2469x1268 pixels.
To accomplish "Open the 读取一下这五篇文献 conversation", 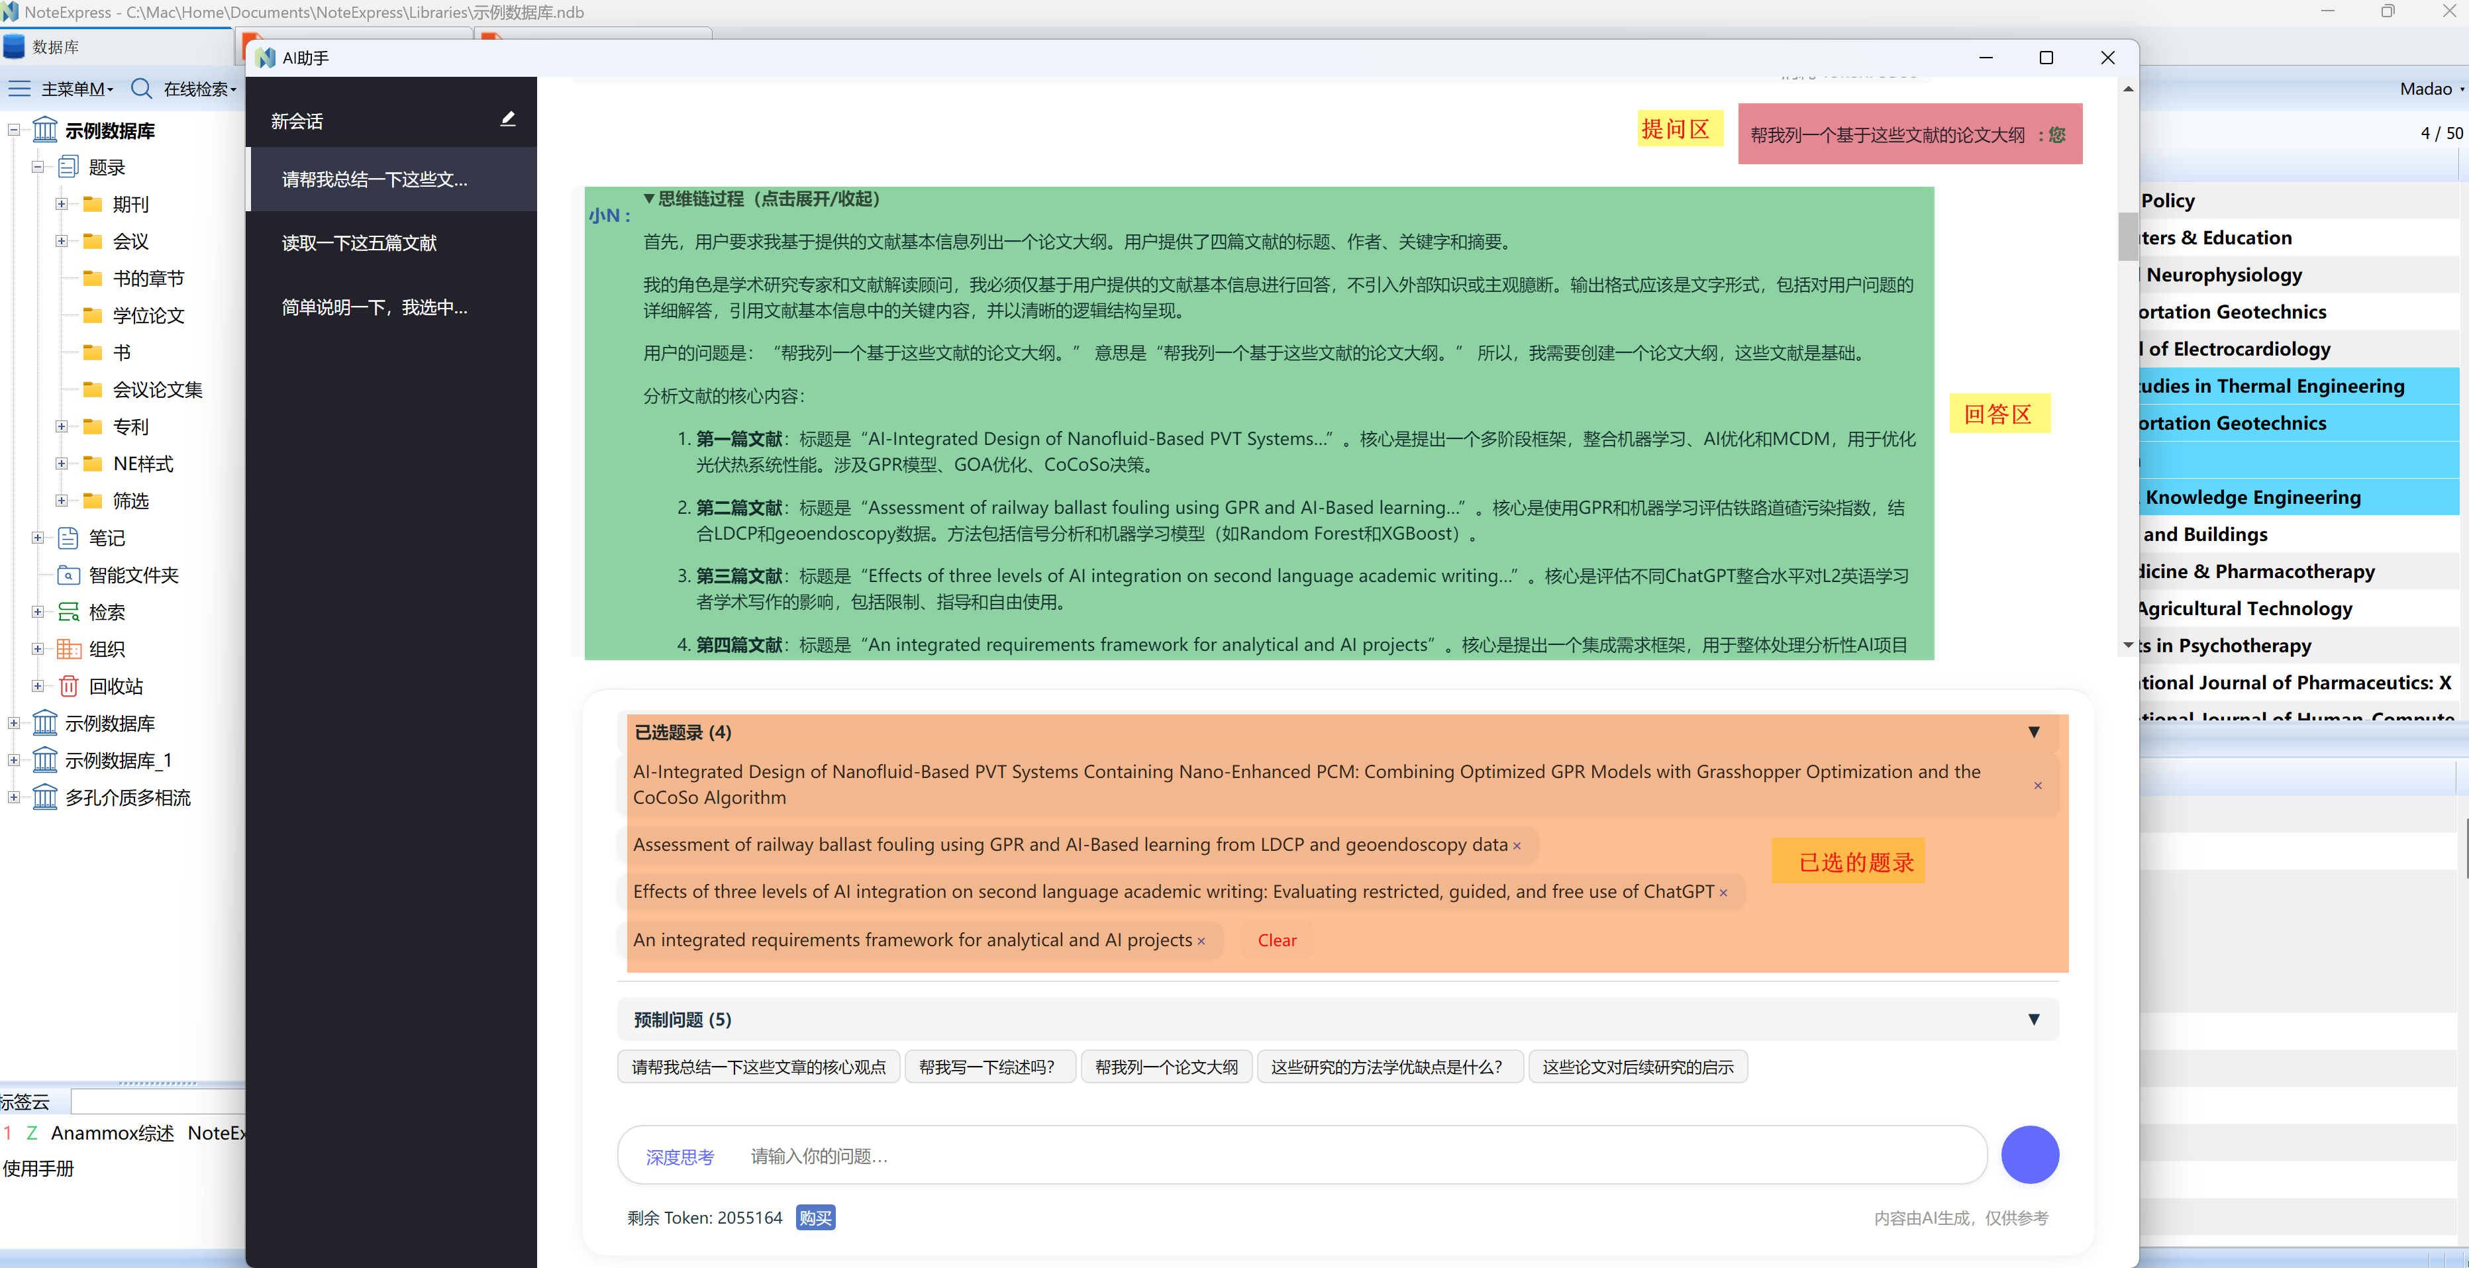I will pyautogui.click(x=360, y=244).
